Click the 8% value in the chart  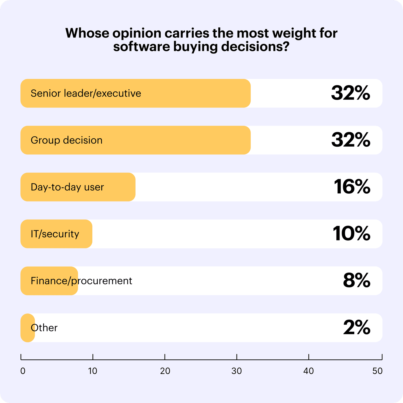pos(356,281)
